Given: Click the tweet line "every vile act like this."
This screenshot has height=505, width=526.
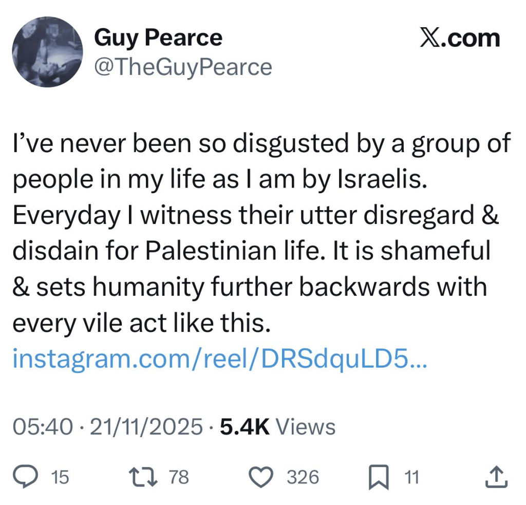Looking at the screenshot, I should [141, 323].
